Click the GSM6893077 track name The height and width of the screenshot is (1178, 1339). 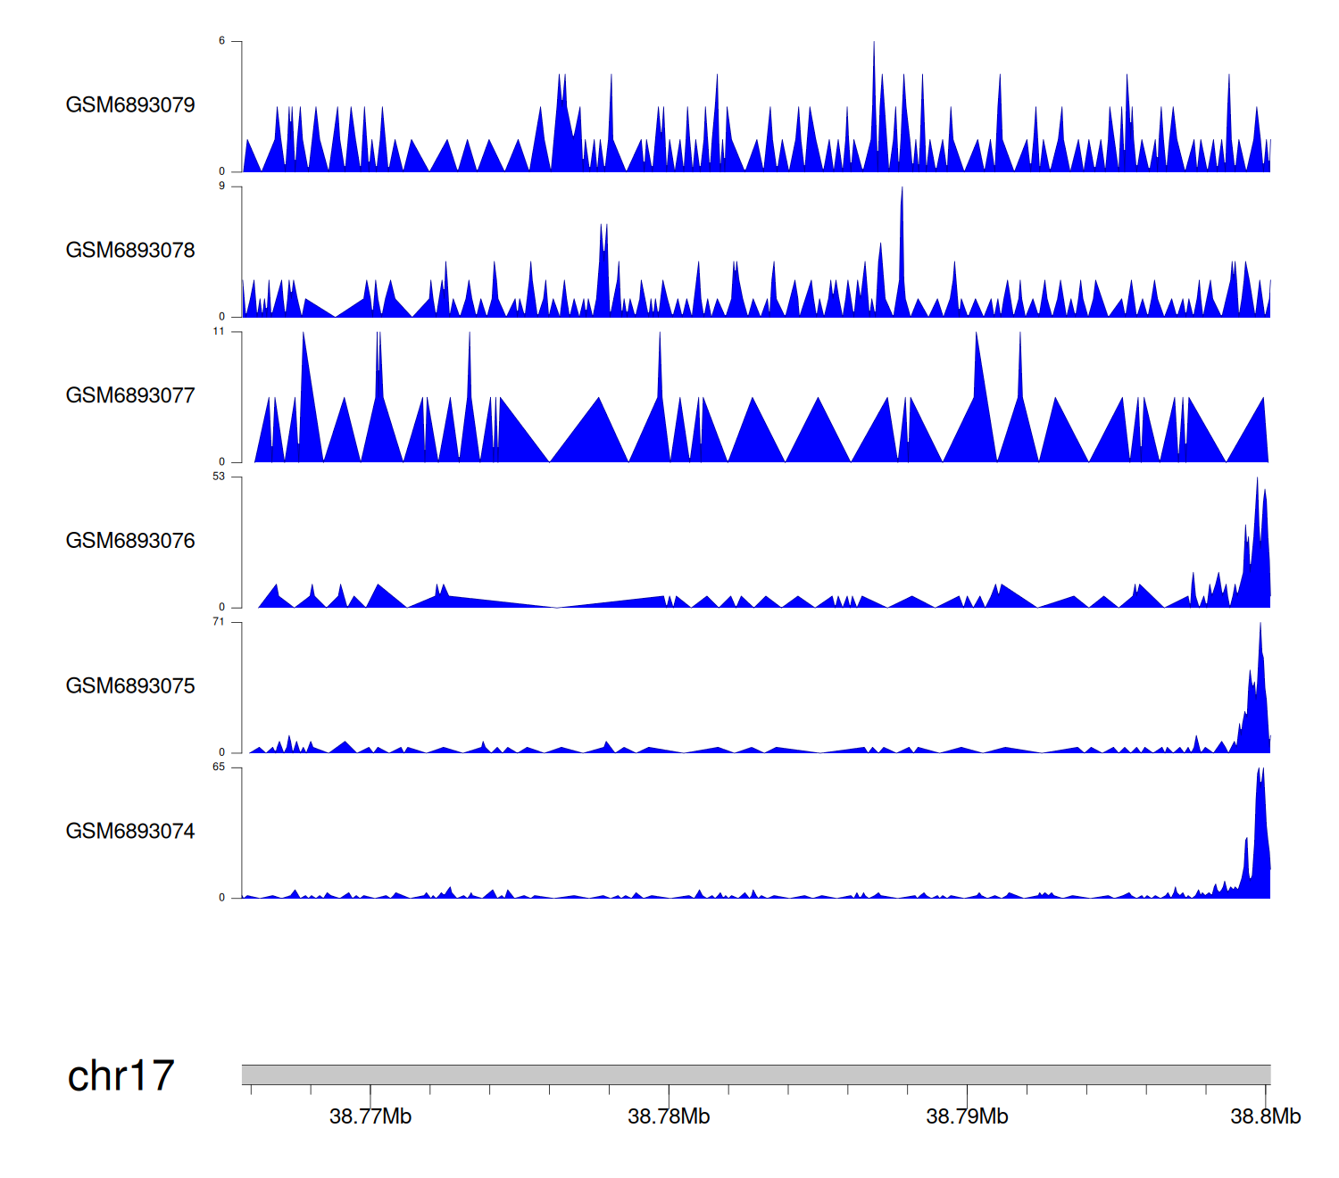coord(130,396)
